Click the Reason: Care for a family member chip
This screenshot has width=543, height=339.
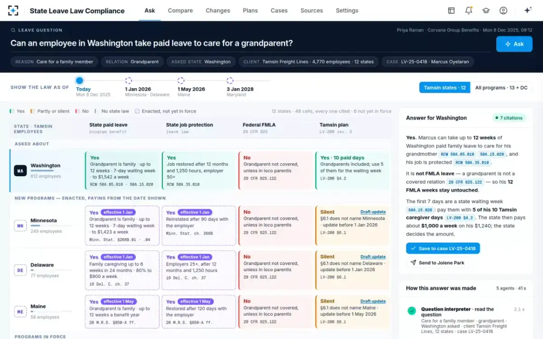tap(54, 62)
